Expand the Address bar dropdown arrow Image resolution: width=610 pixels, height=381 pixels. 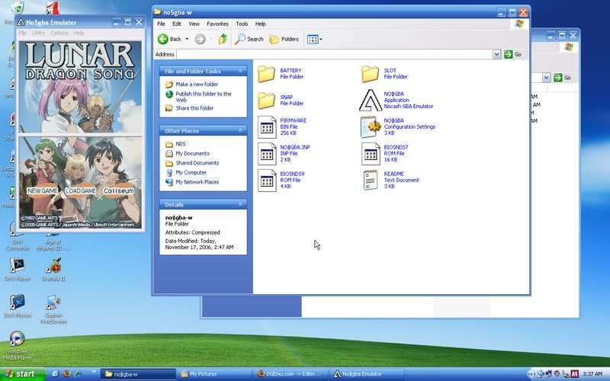497,55
